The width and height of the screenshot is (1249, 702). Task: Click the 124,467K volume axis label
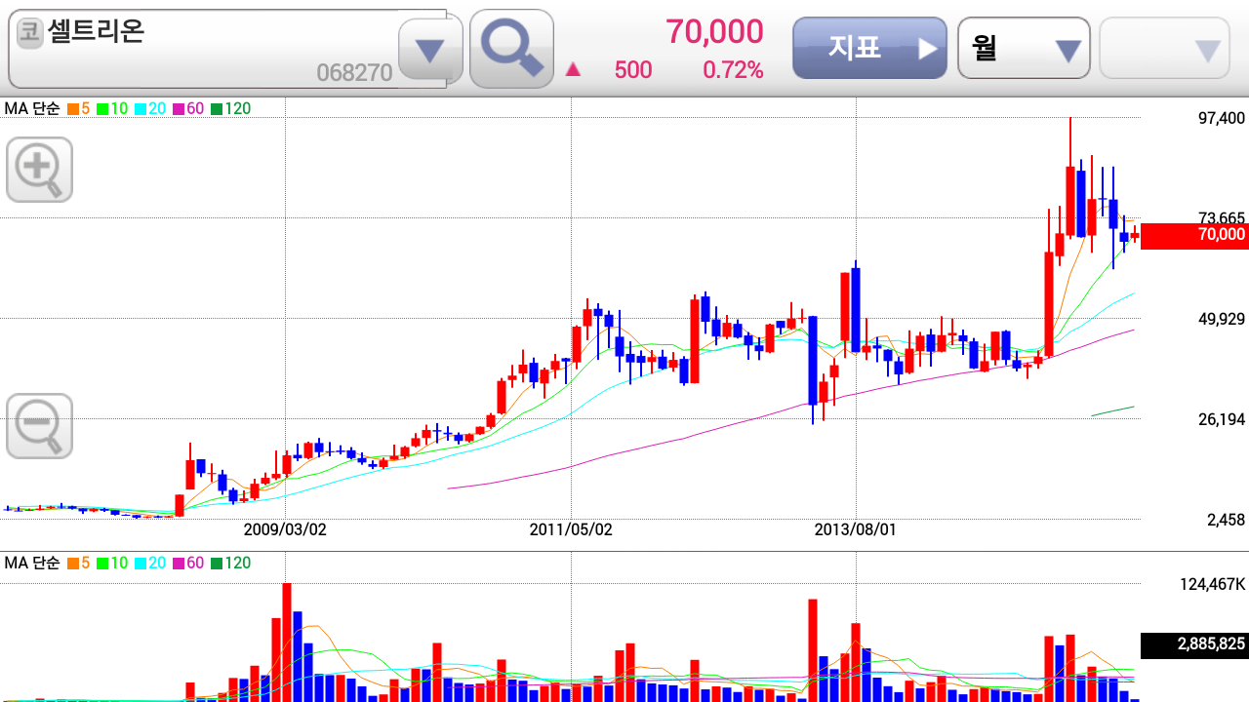coord(1213,585)
